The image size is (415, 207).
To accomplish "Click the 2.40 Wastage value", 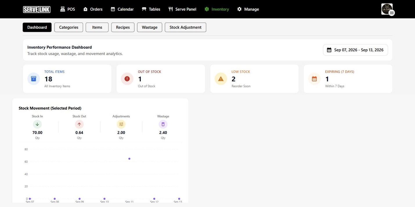I will coord(163,133).
